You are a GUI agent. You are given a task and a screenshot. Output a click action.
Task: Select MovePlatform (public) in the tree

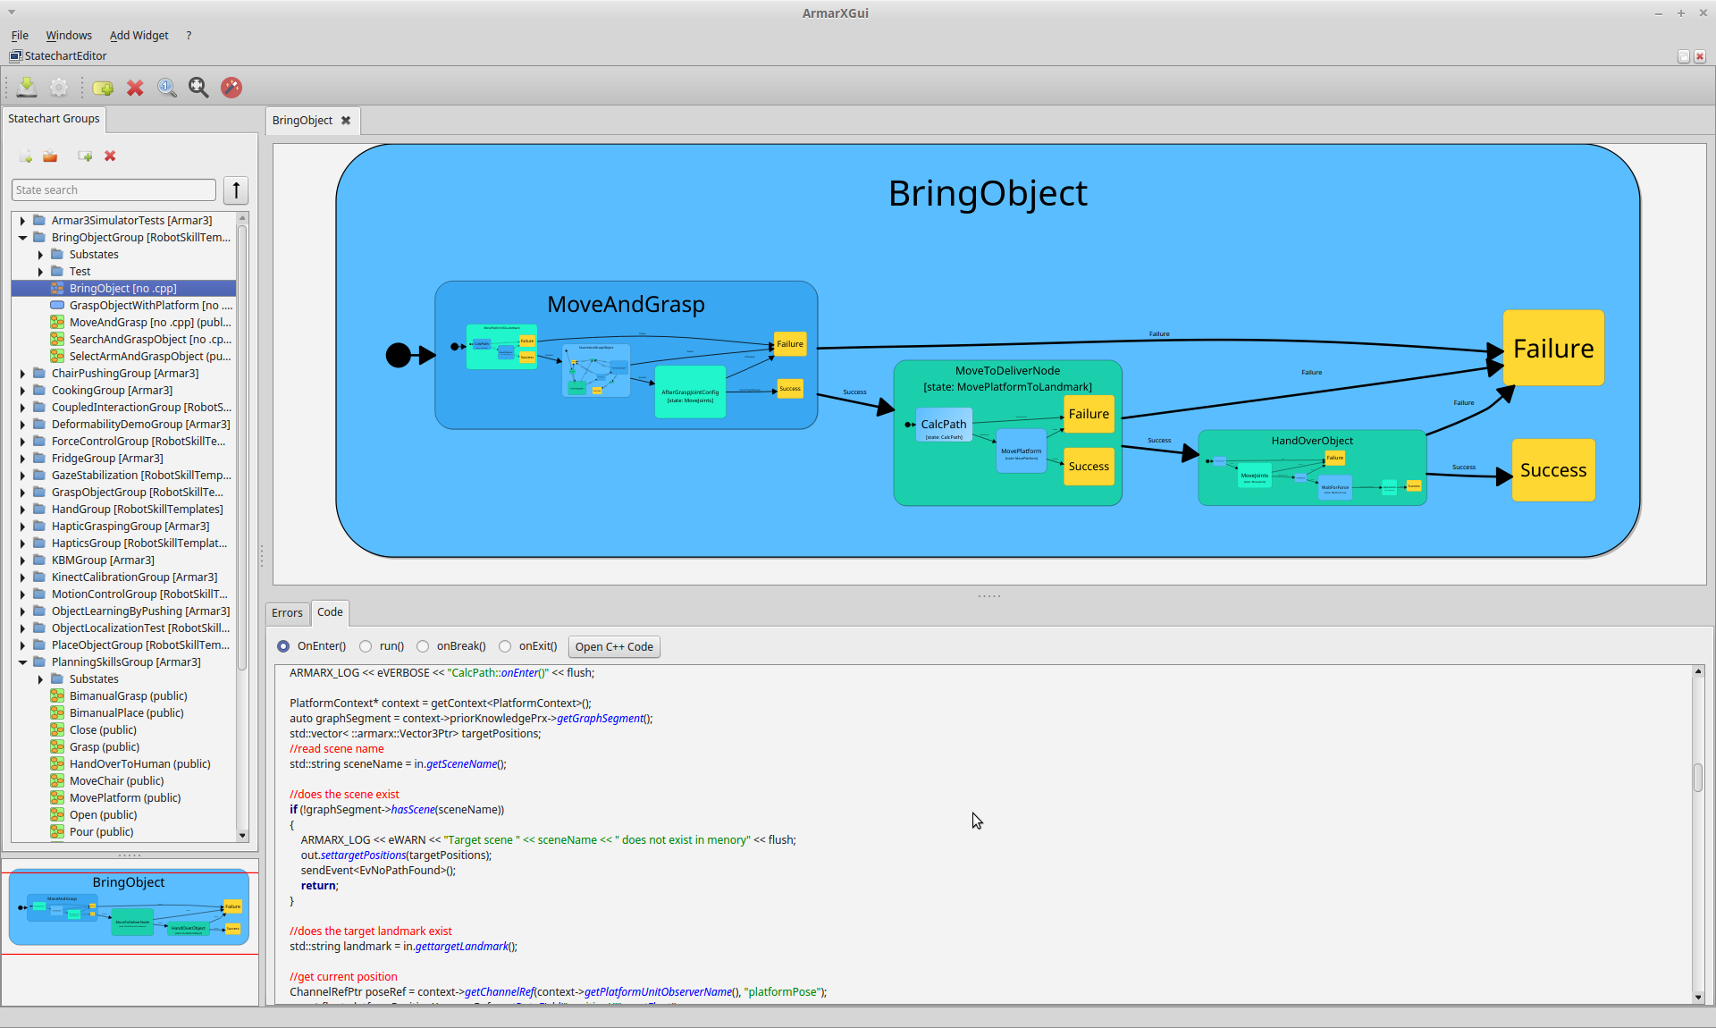(x=125, y=797)
